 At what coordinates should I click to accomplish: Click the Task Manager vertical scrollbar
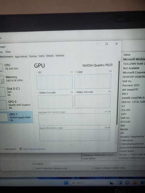(118, 93)
